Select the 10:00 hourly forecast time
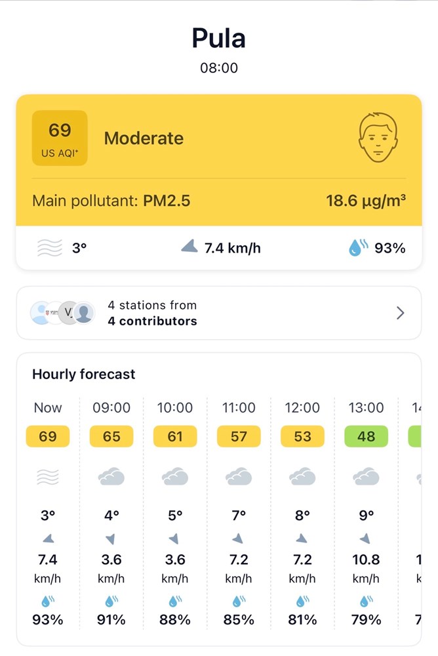 coord(175,408)
